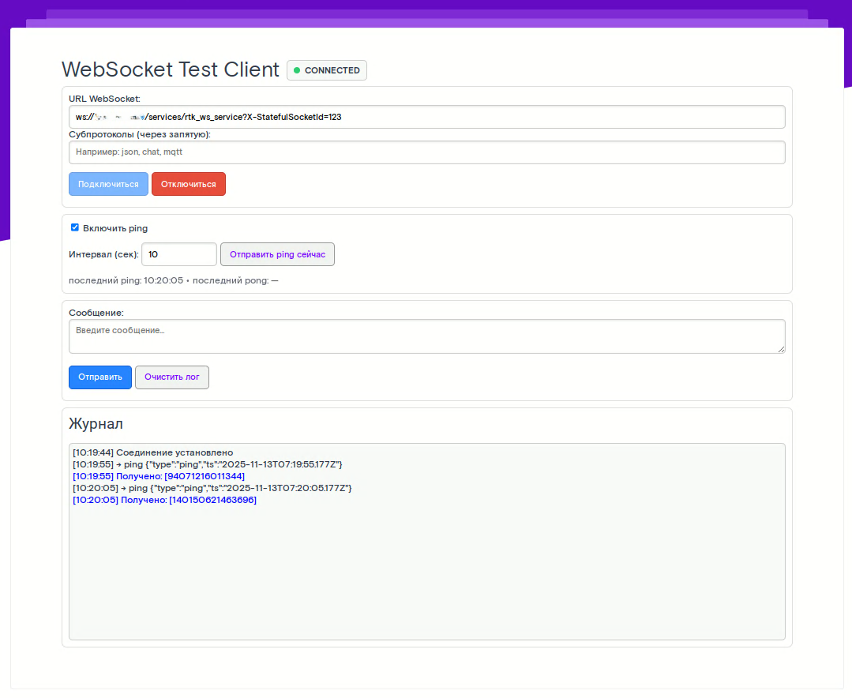The height and width of the screenshot is (698, 852).
Task: Click the blue Отправить button
Action: coord(100,377)
